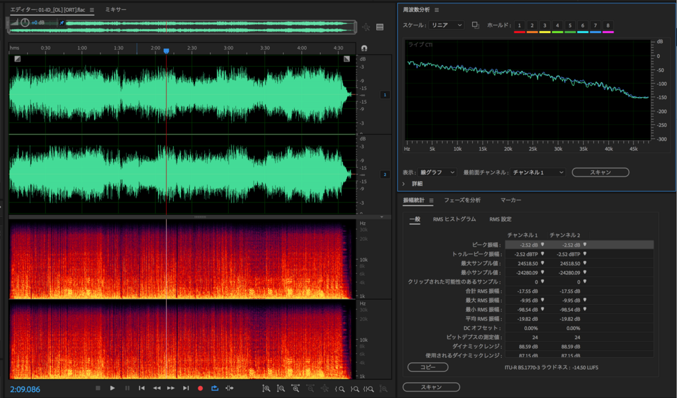Viewport: 677px width, 398px height.
Task: Open the RMS ヒストグラム sub-tab
Action: click(454, 219)
